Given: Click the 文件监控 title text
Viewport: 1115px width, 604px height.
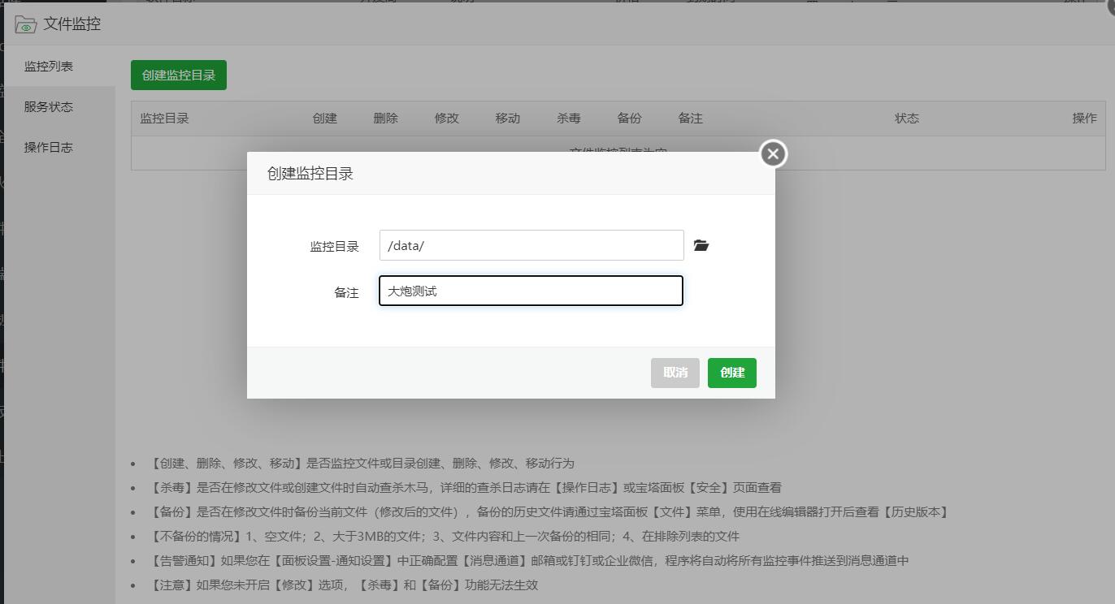Looking at the screenshot, I should click(x=72, y=24).
